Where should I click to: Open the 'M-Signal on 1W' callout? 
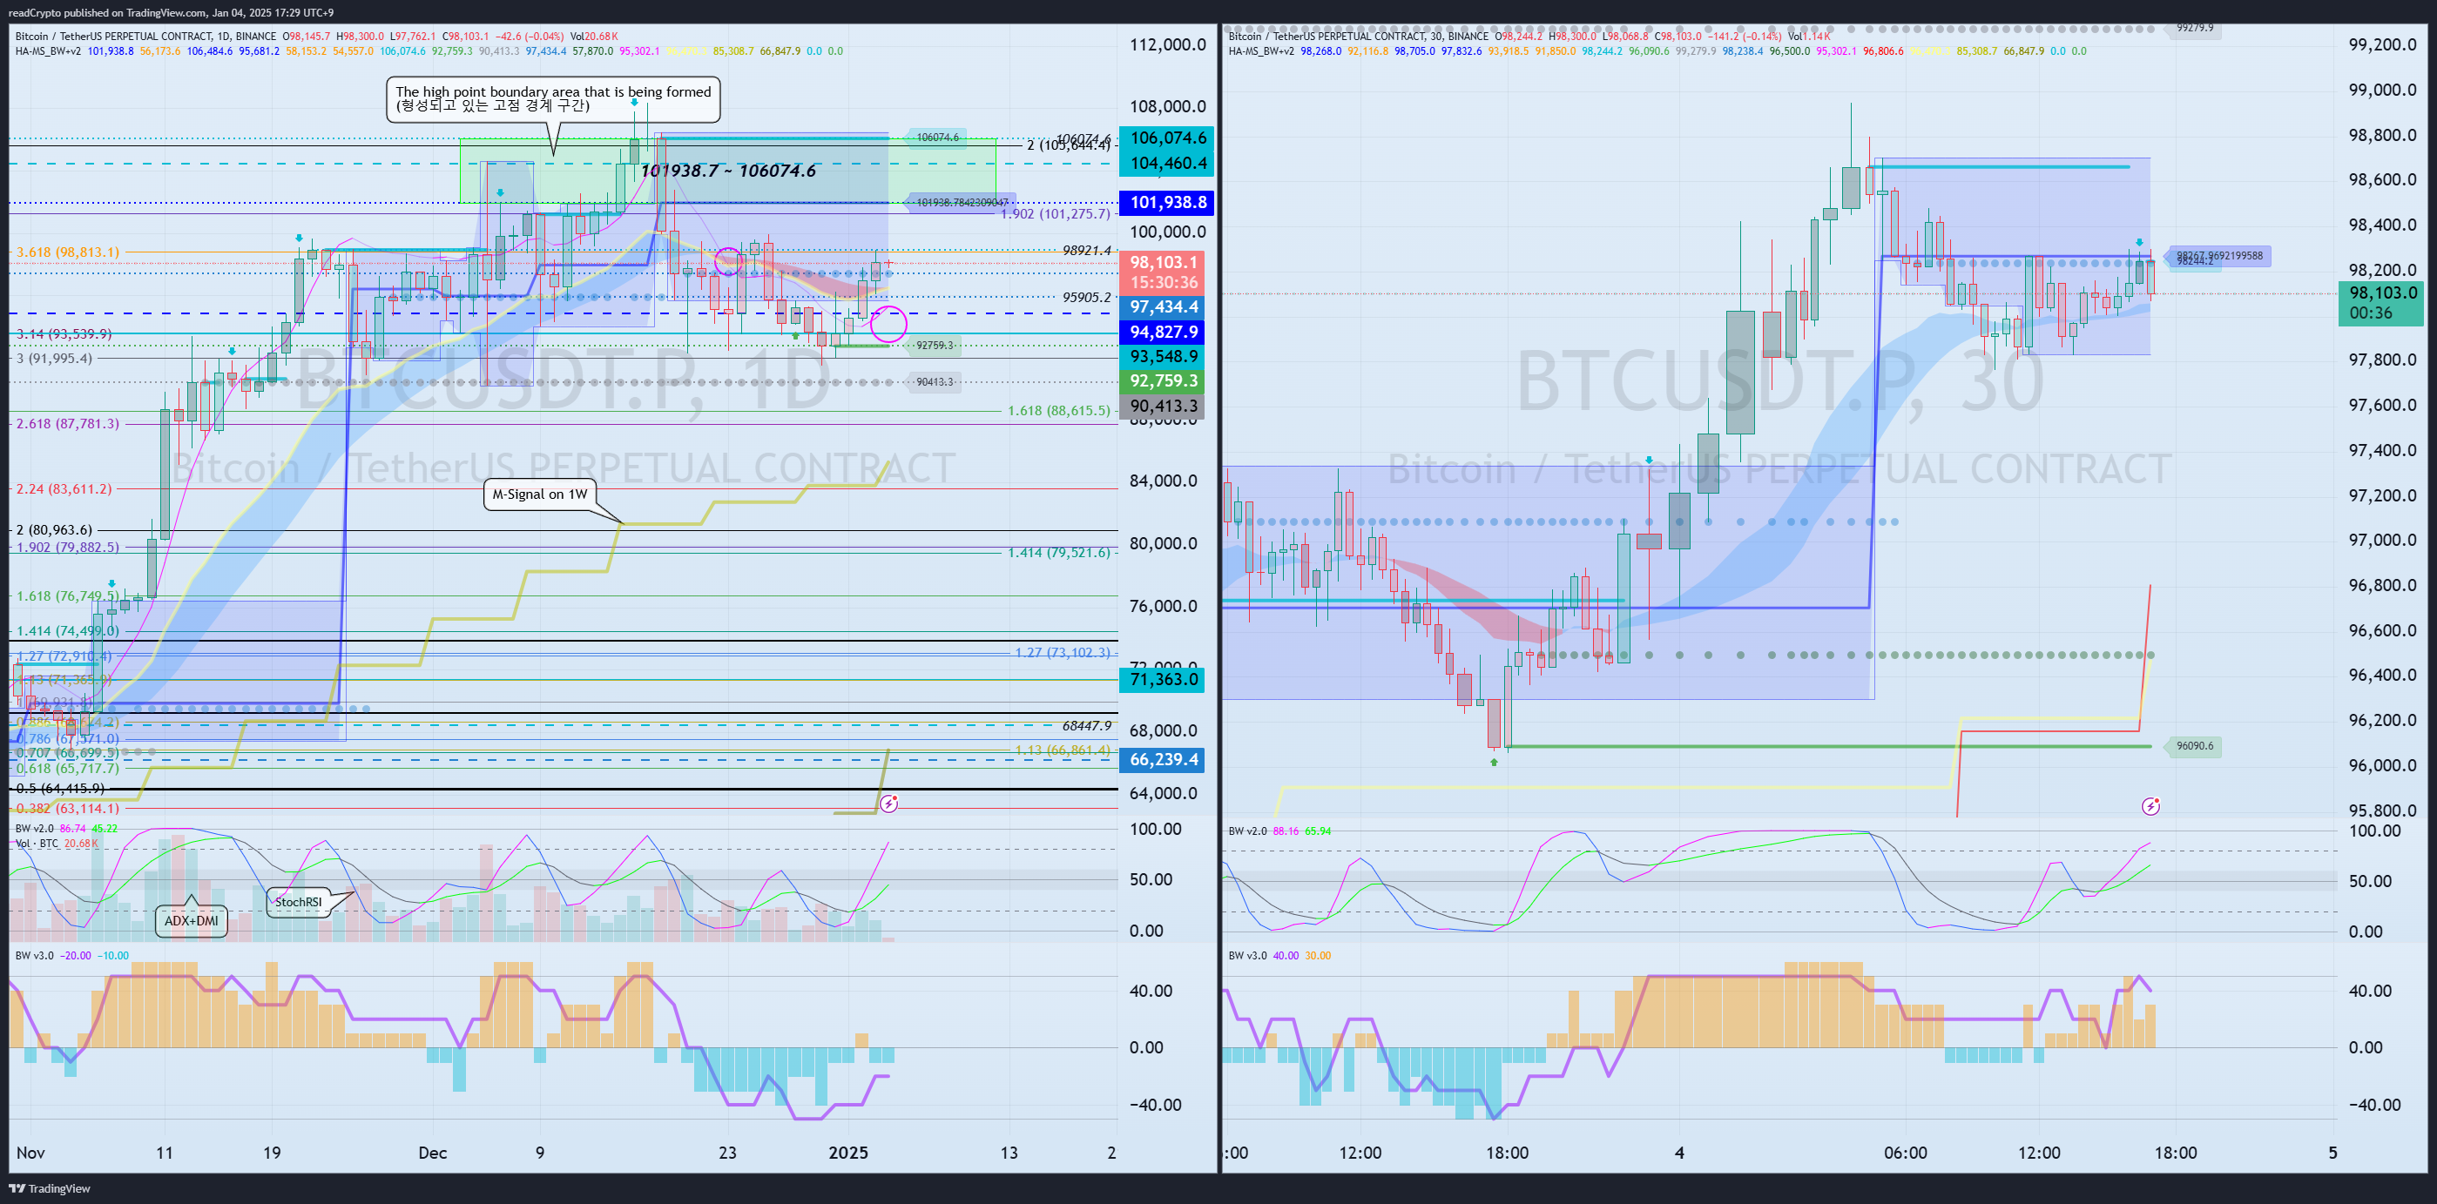540,494
